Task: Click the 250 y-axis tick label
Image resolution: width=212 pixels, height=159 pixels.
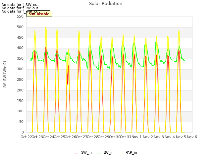Action: [20, 79]
